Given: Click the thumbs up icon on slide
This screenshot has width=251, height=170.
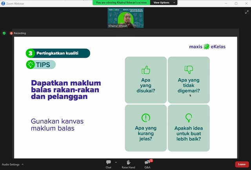Looking at the screenshot, I should [x=146, y=70].
